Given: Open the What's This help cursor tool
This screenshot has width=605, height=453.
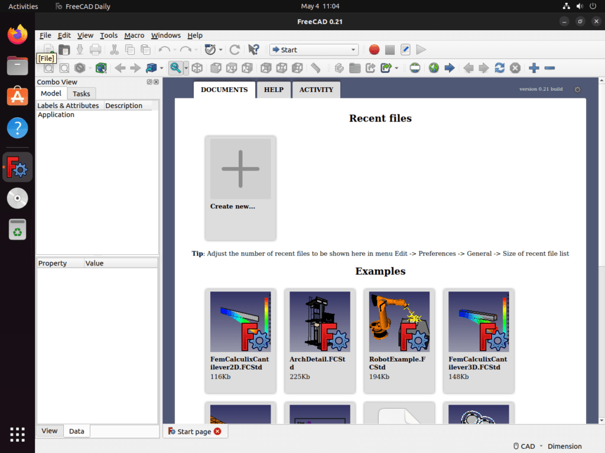Looking at the screenshot, I should (x=254, y=50).
